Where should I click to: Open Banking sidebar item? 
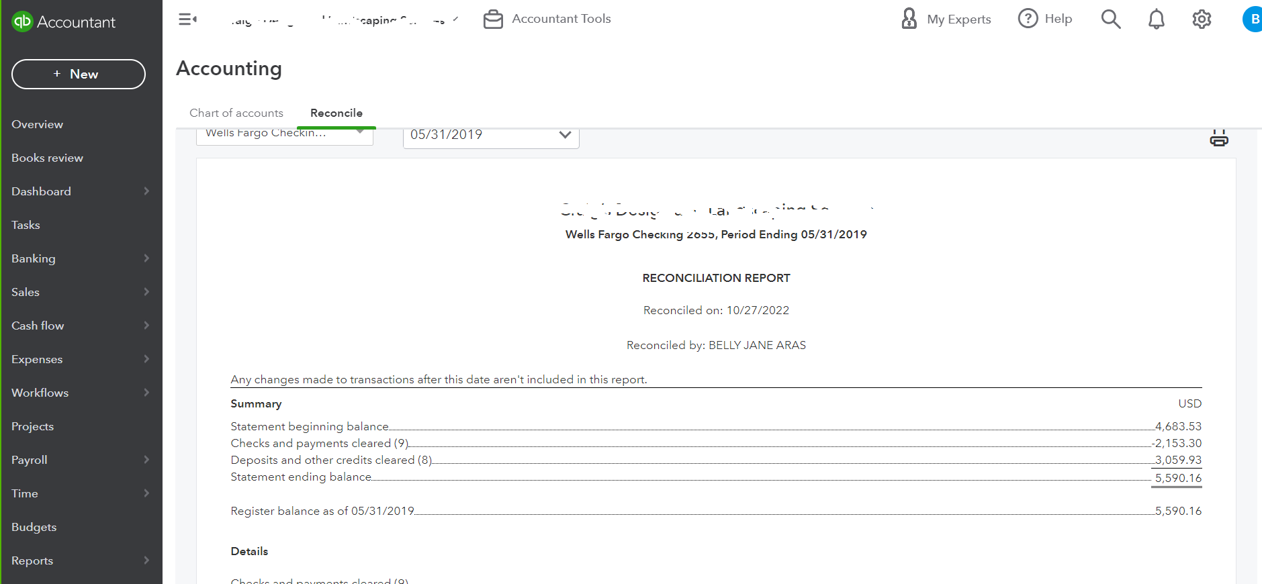(x=34, y=258)
